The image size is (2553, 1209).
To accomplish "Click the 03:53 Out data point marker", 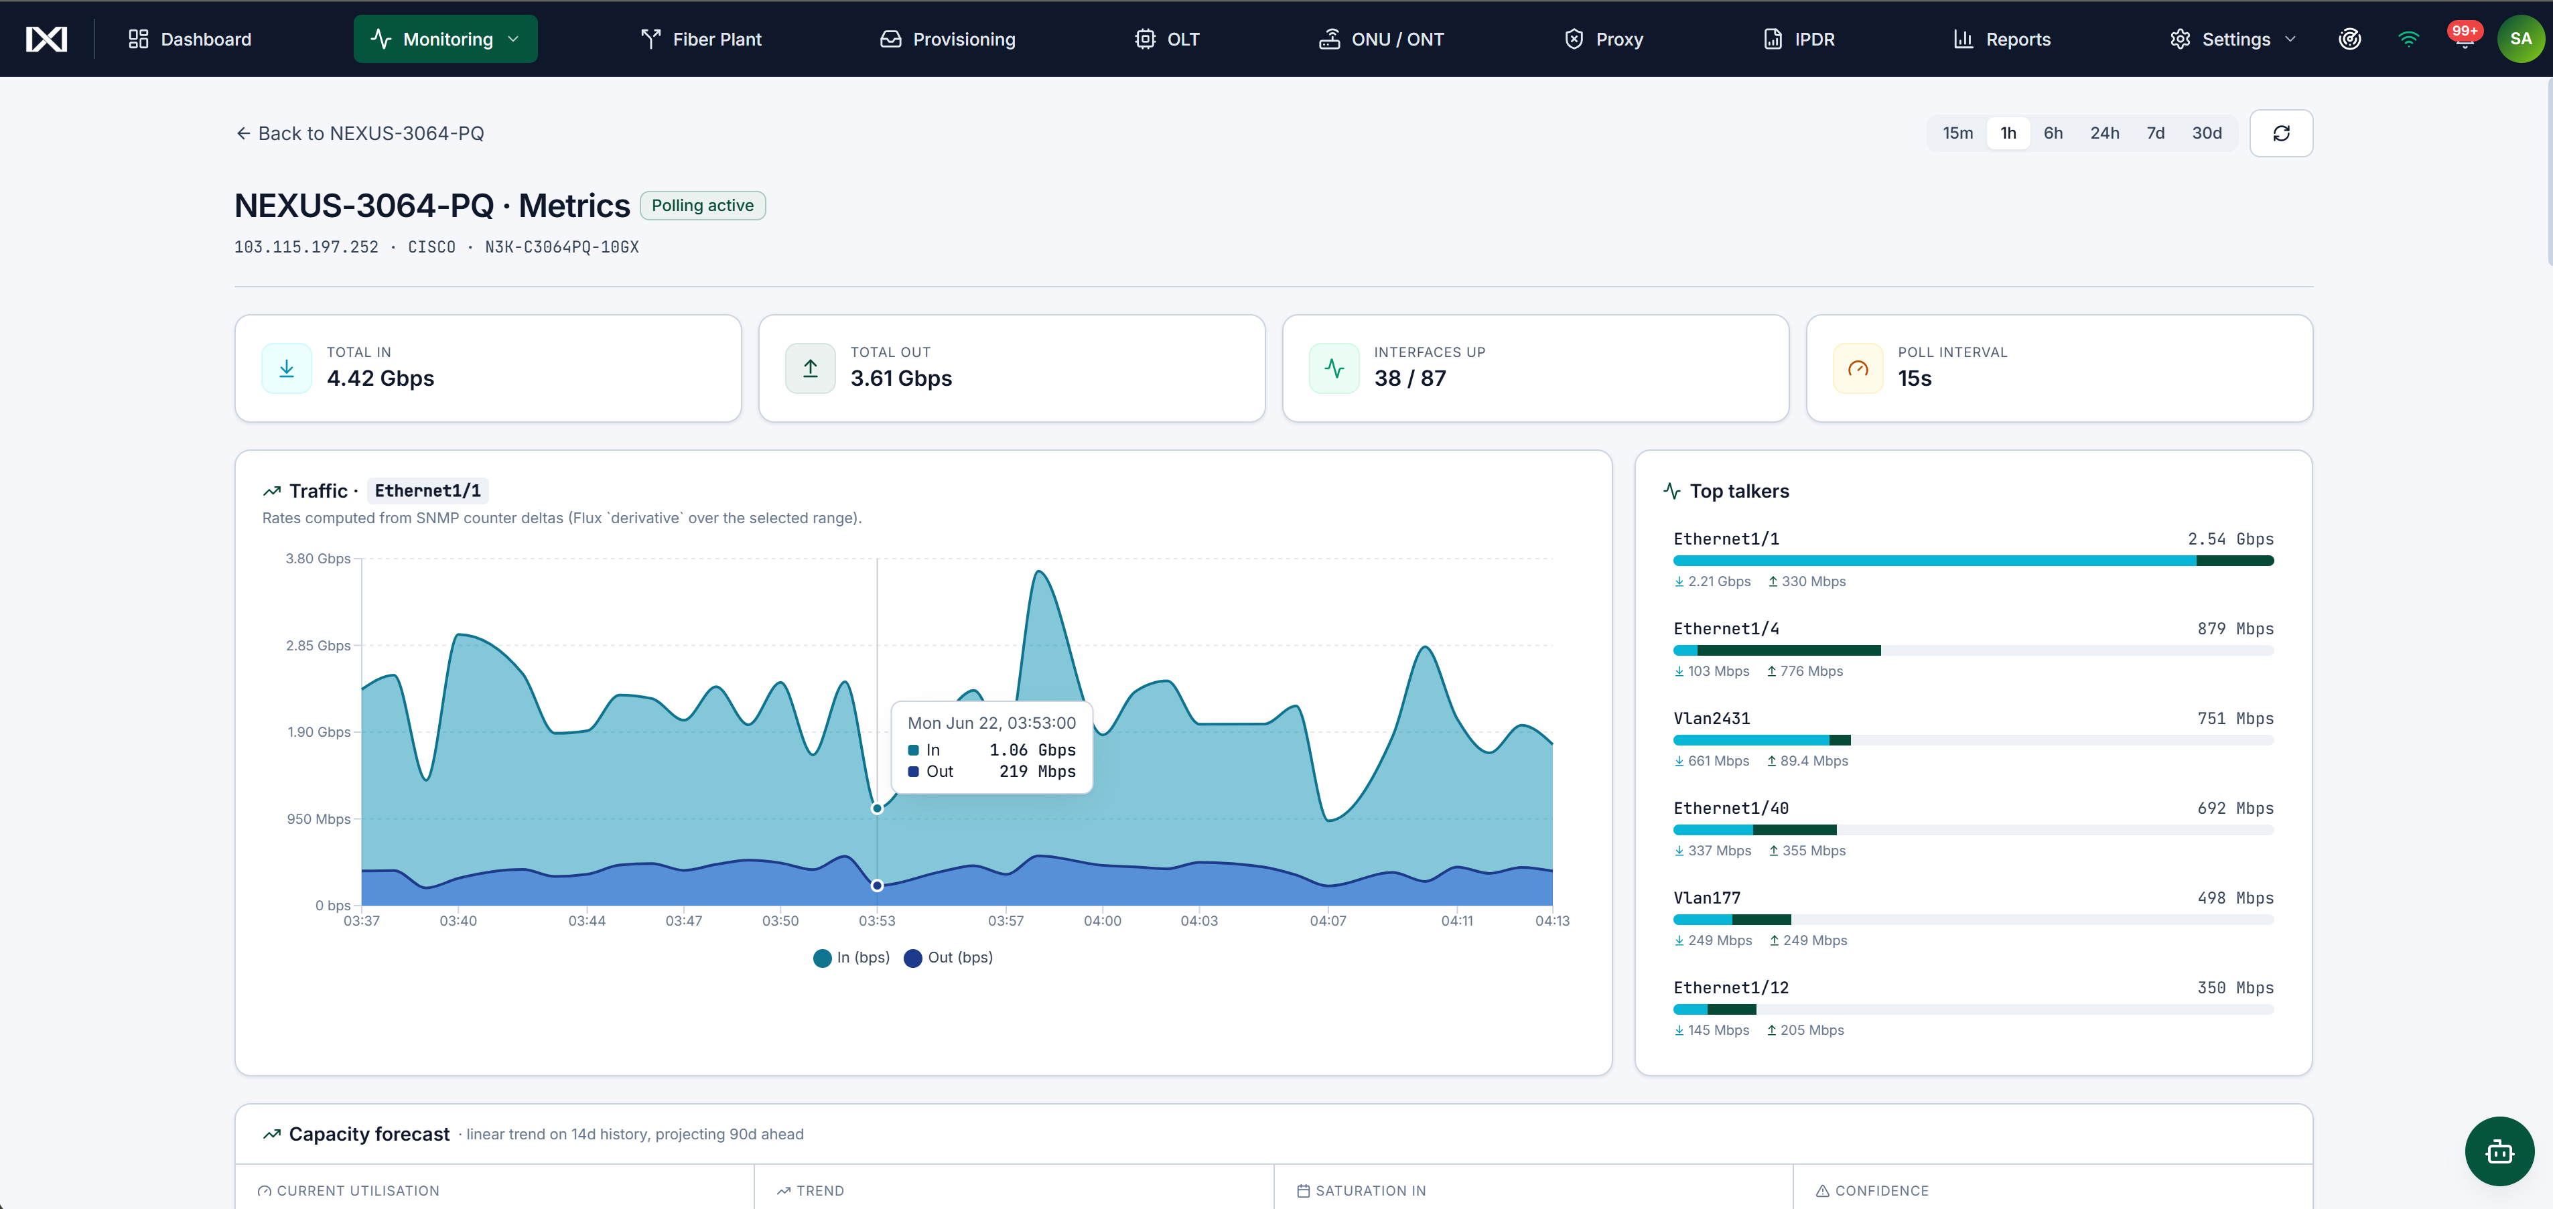I will tap(877, 885).
